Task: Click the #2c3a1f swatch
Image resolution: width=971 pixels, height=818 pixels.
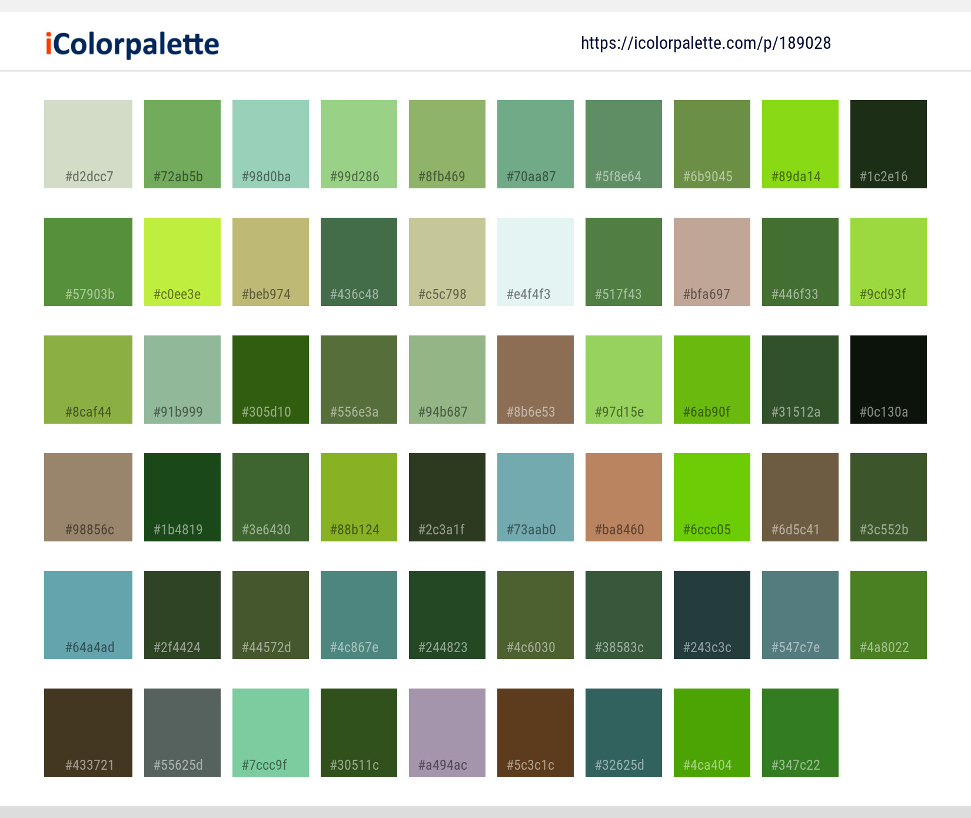Action: [x=447, y=497]
